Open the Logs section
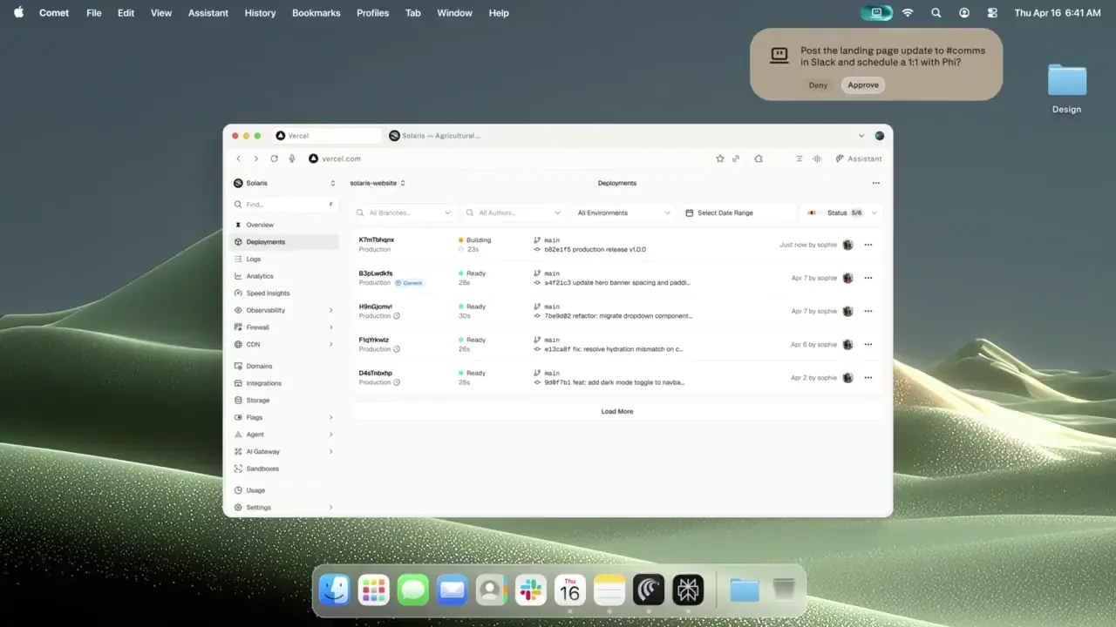The width and height of the screenshot is (1116, 627). pyautogui.click(x=284, y=259)
